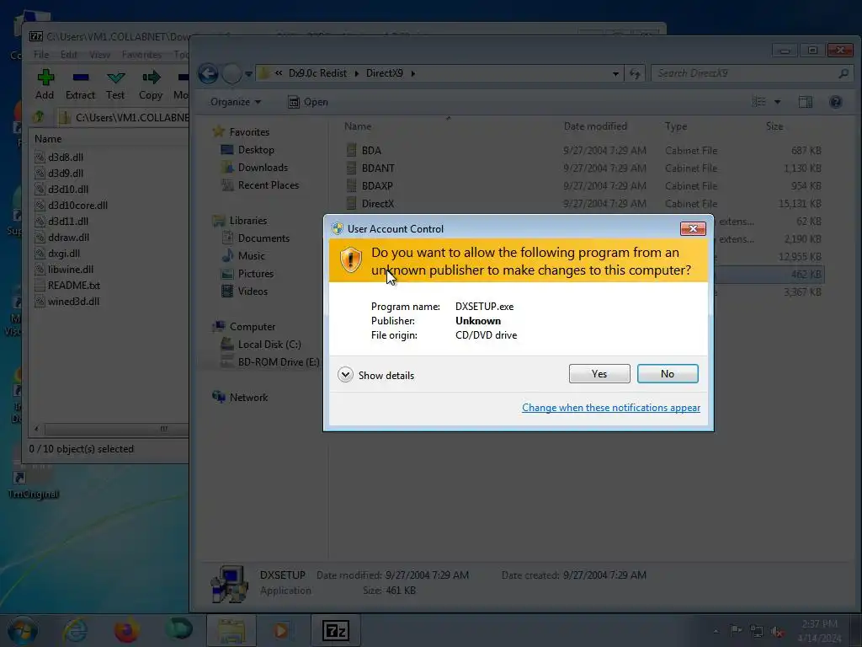Viewport: 862px width, 647px height.
Task: Open address bar history dropdown
Action: click(x=615, y=74)
